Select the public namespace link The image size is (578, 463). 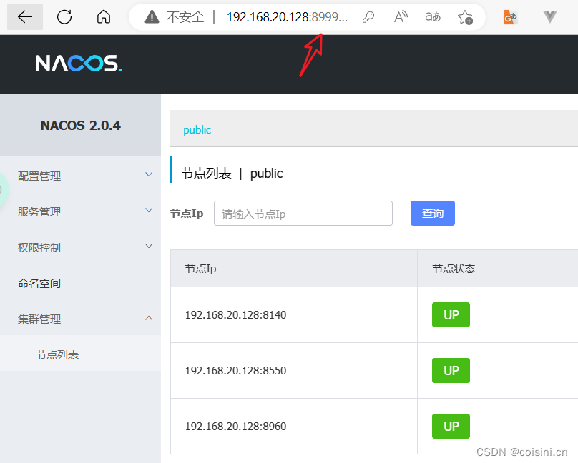click(x=197, y=130)
